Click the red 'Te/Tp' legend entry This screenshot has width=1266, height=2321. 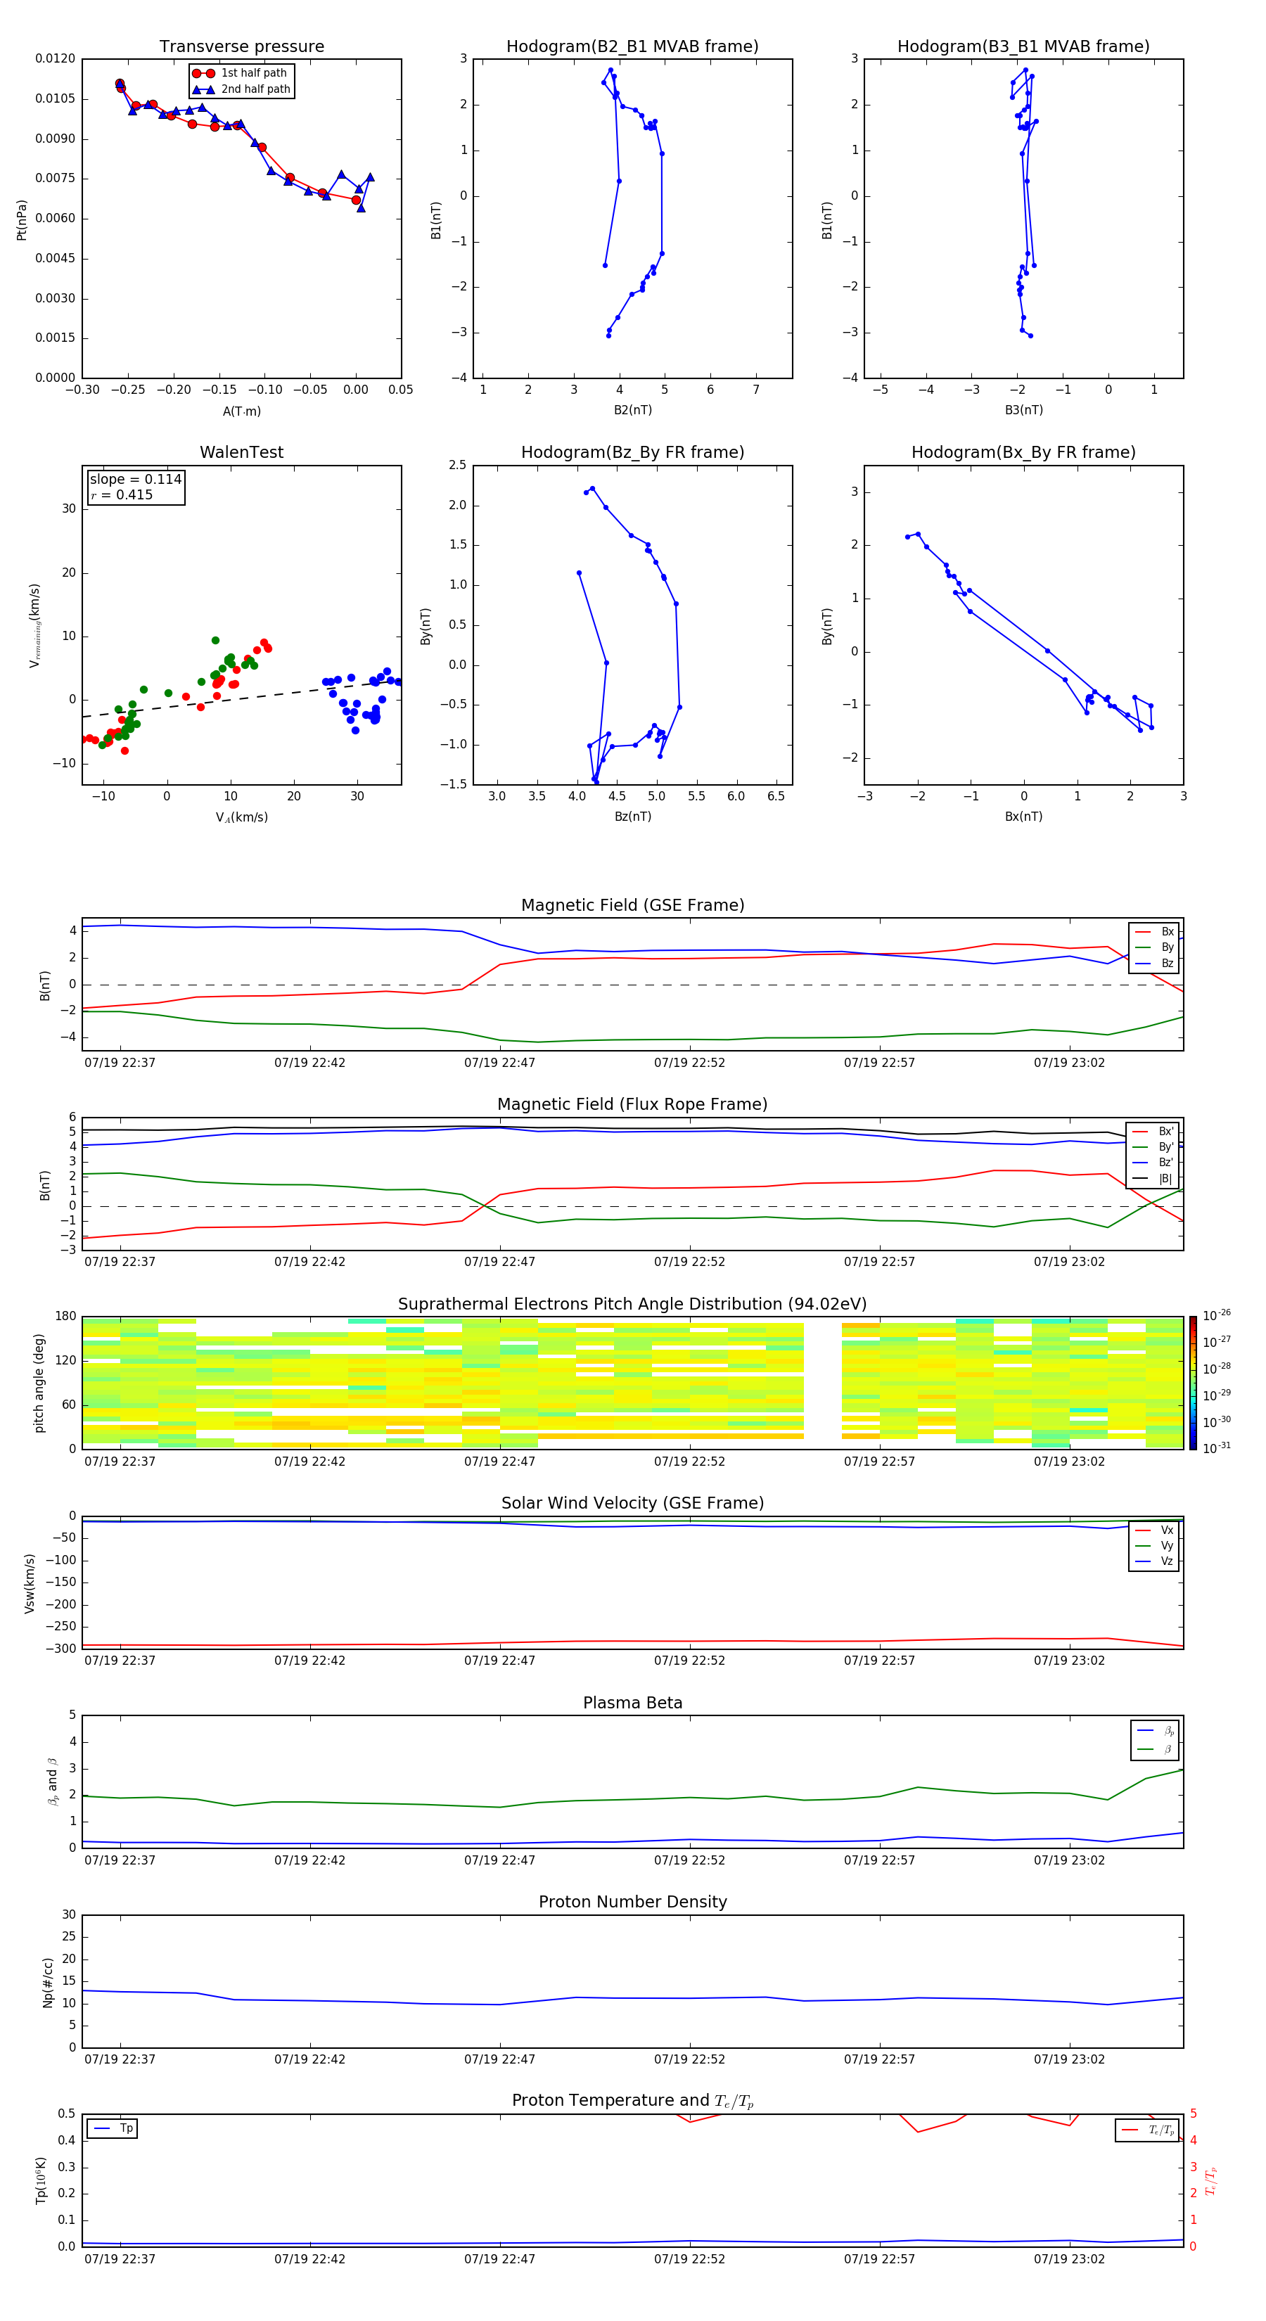[1146, 2130]
